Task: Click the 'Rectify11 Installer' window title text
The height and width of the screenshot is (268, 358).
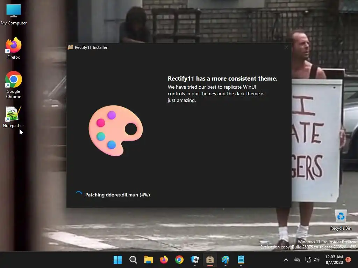Action: pos(91,47)
